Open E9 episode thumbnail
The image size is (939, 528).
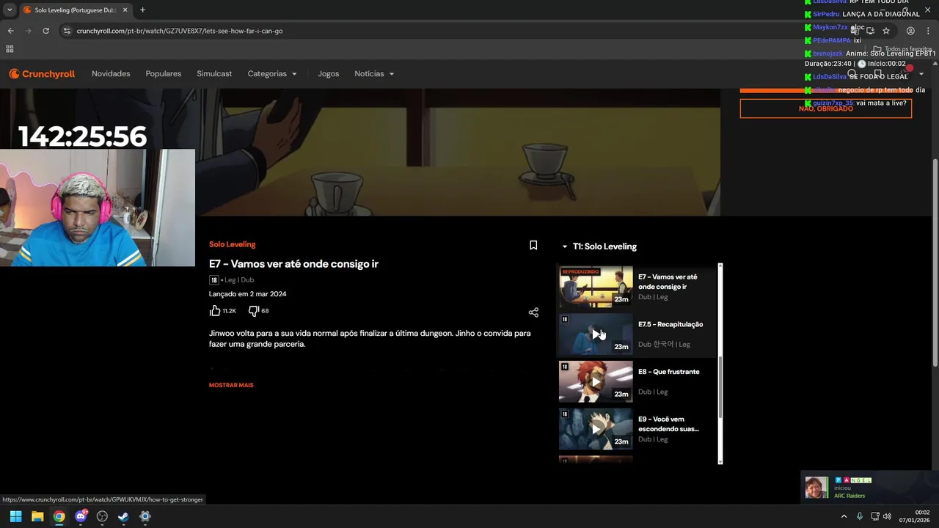596,429
